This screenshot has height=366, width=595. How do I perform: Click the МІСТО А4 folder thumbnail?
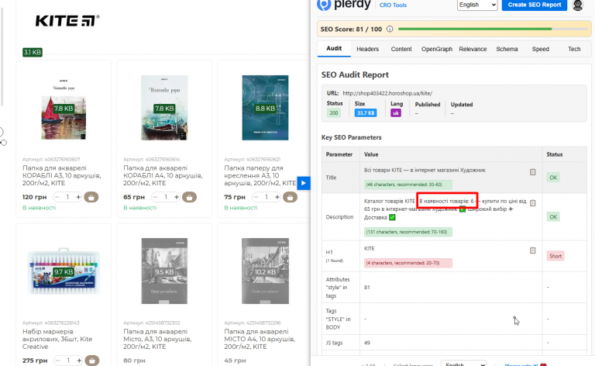point(265,271)
